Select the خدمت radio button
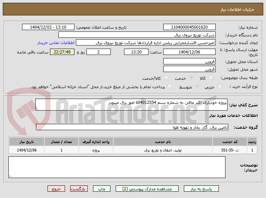The width and height of the screenshot is (266, 198). (191, 78)
